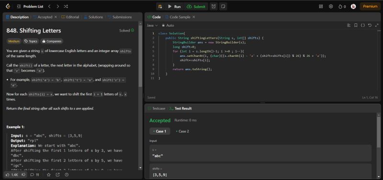Open the Java language dropdown

coord(152,25)
